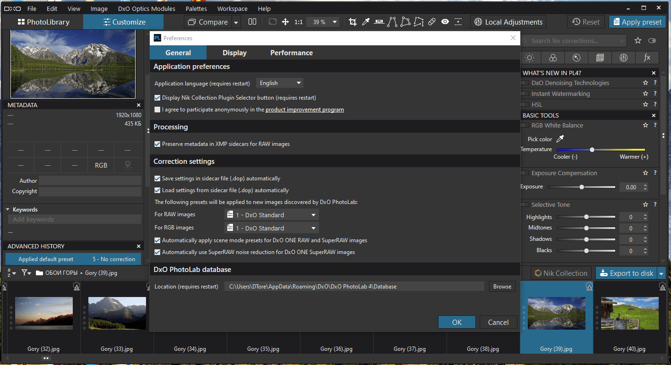Toggle show only active corrections switch
This screenshot has height=365, width=671.
coord(653,41)
